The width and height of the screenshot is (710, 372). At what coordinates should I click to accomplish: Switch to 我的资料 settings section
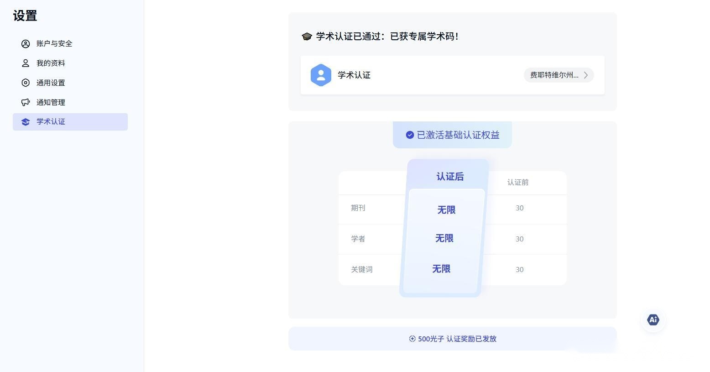point(70,63)
